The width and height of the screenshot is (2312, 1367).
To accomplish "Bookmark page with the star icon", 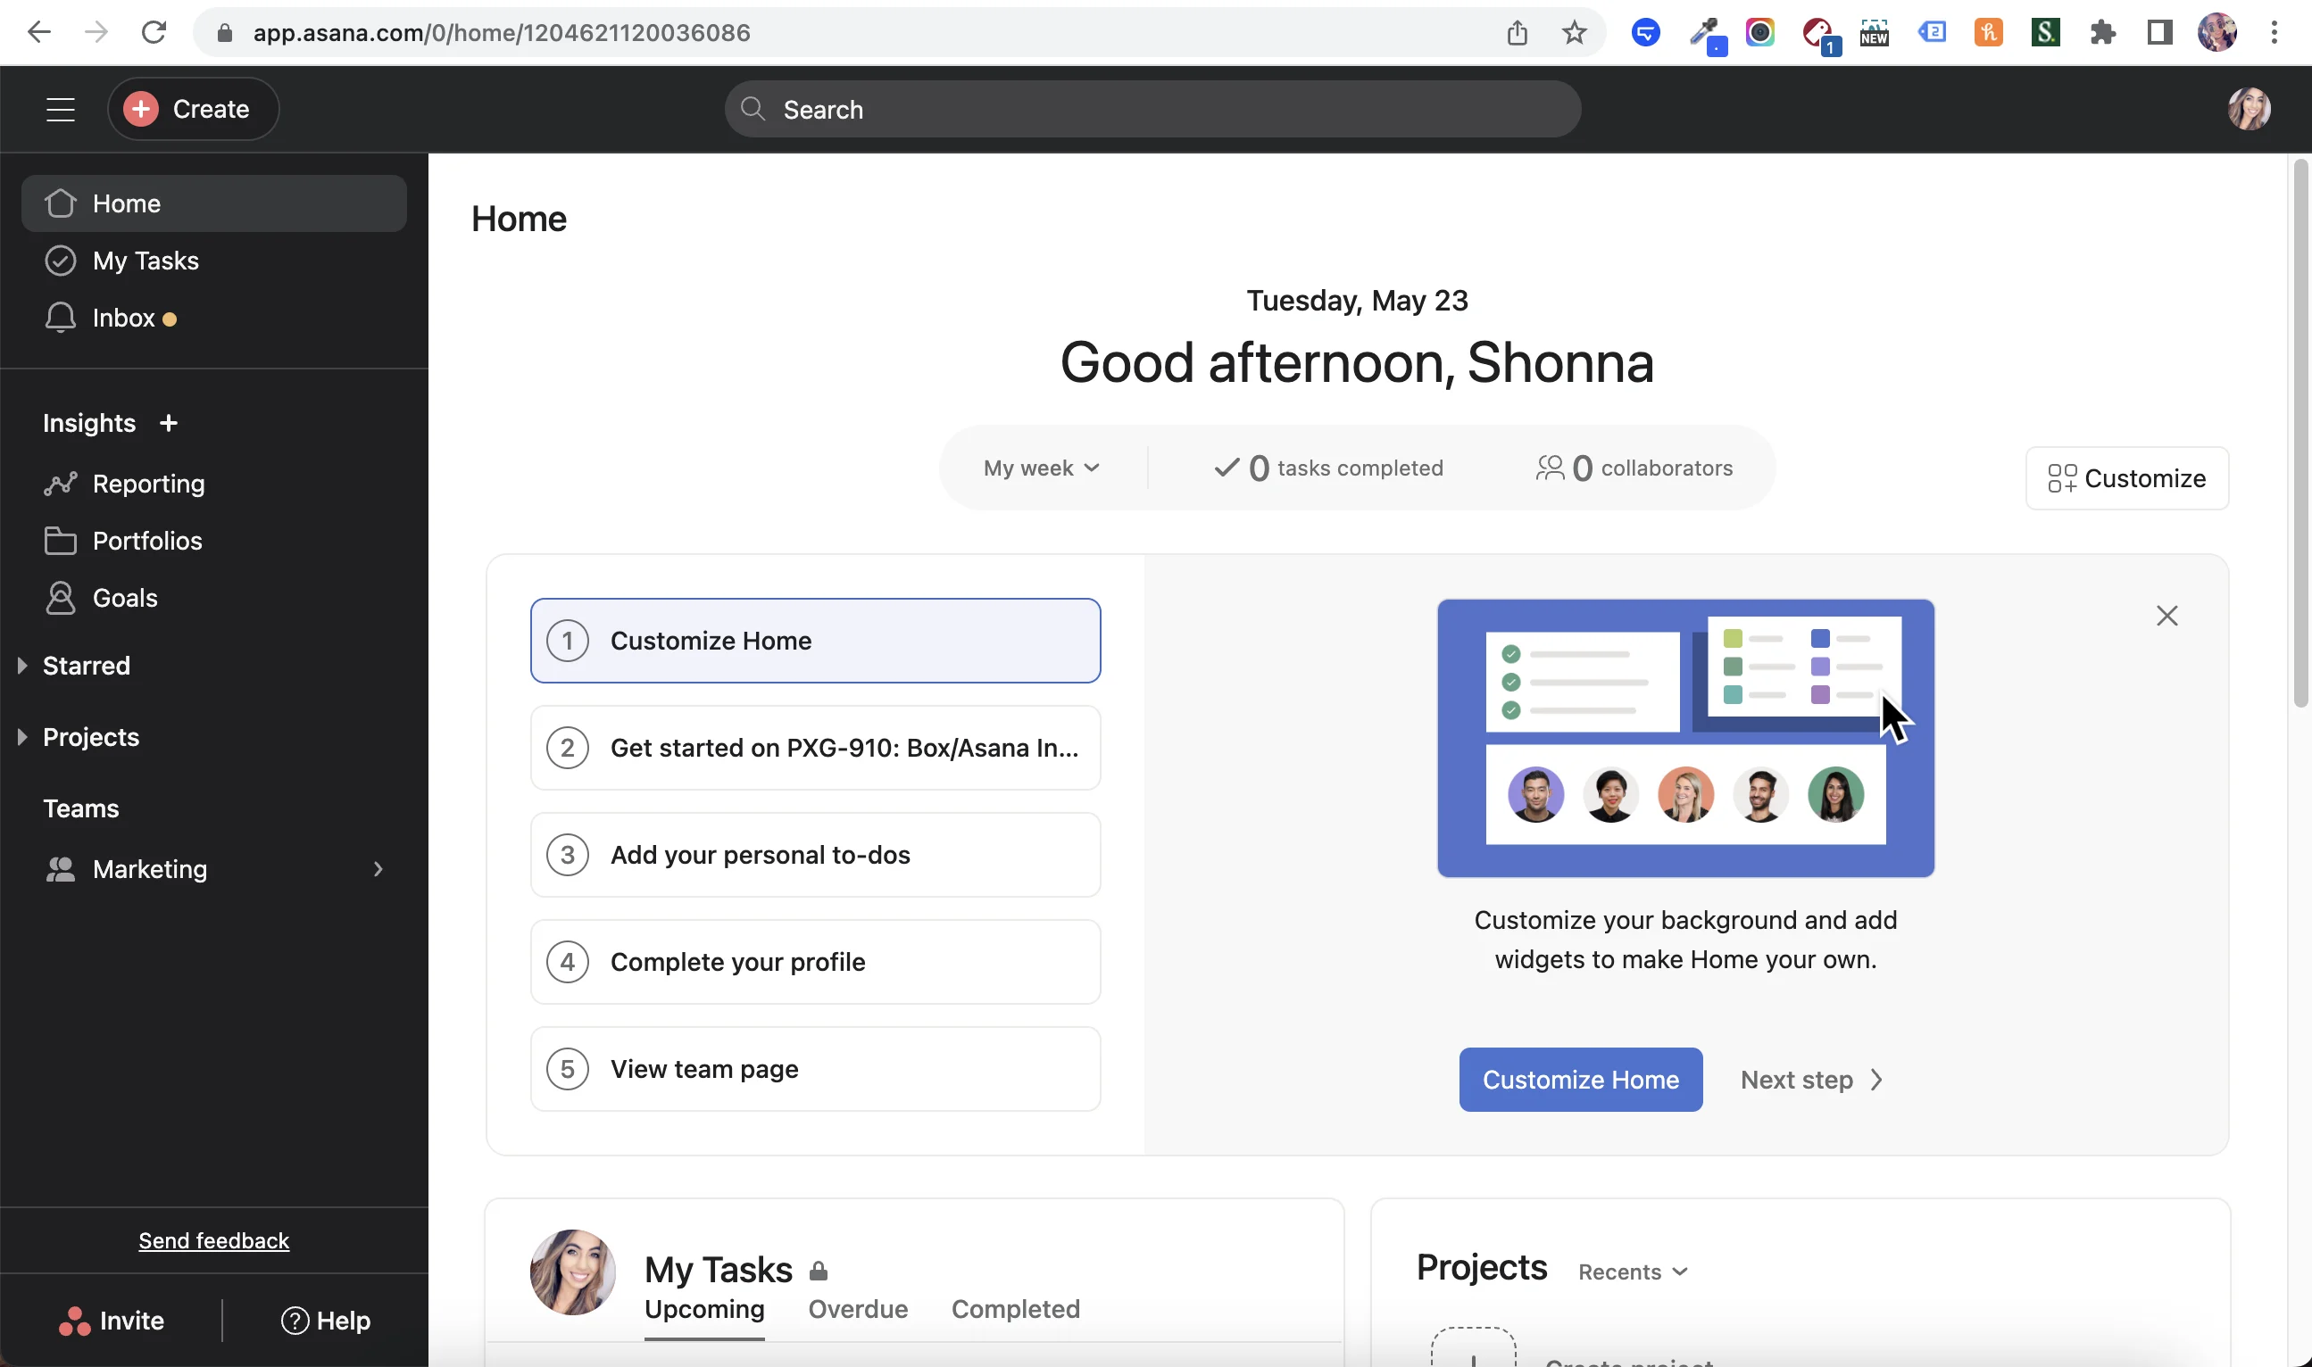I will [1574, 33].
